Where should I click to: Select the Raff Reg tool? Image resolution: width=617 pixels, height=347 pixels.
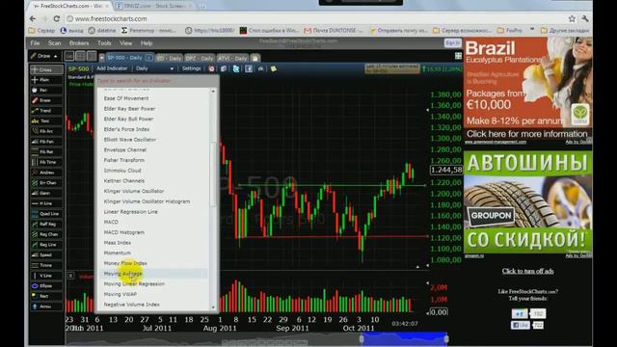[x=46, y=224]
